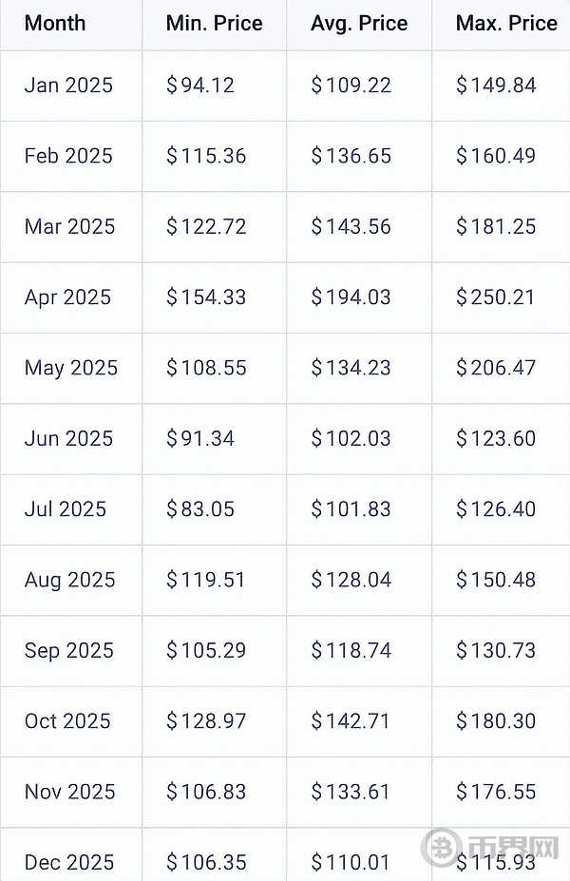Select the Aug 2025 average price $128.04

[351, 580]
